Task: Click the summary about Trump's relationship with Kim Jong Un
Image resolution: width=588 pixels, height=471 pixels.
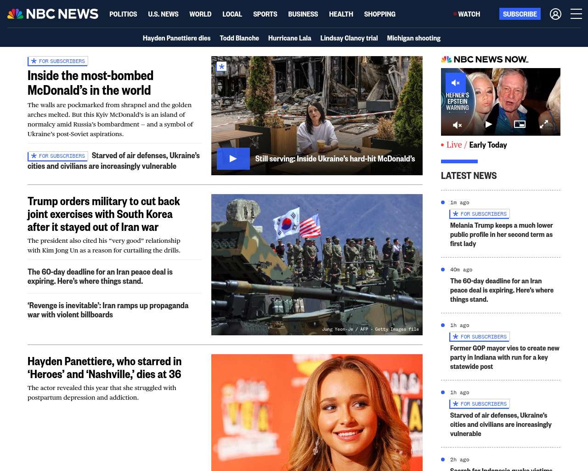Action: pos(104,245)
